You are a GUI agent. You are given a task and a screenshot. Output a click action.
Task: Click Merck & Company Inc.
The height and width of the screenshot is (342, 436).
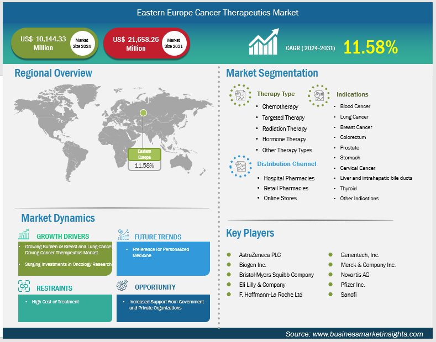tap(368, 265)
